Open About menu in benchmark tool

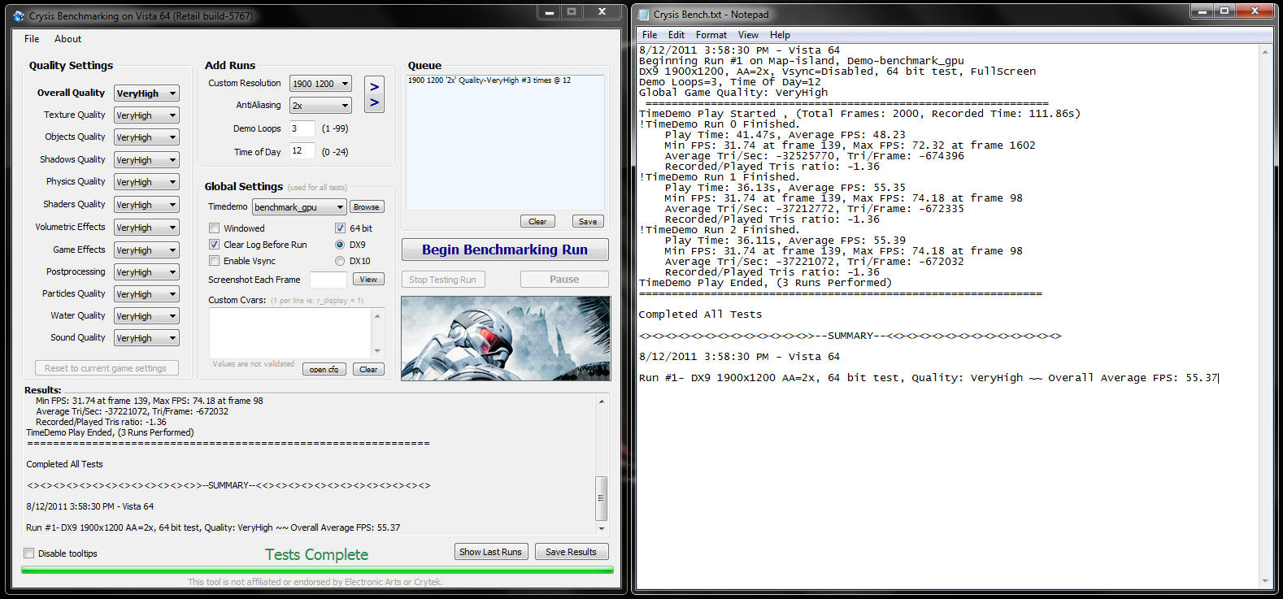coord(67,39)
